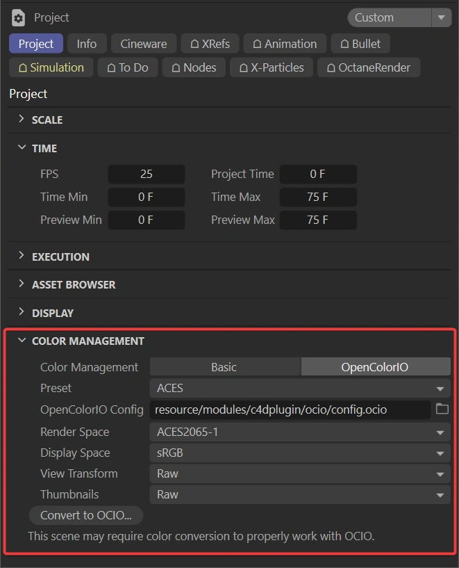Click the Project settings gear icon

(x=18, y=18)
